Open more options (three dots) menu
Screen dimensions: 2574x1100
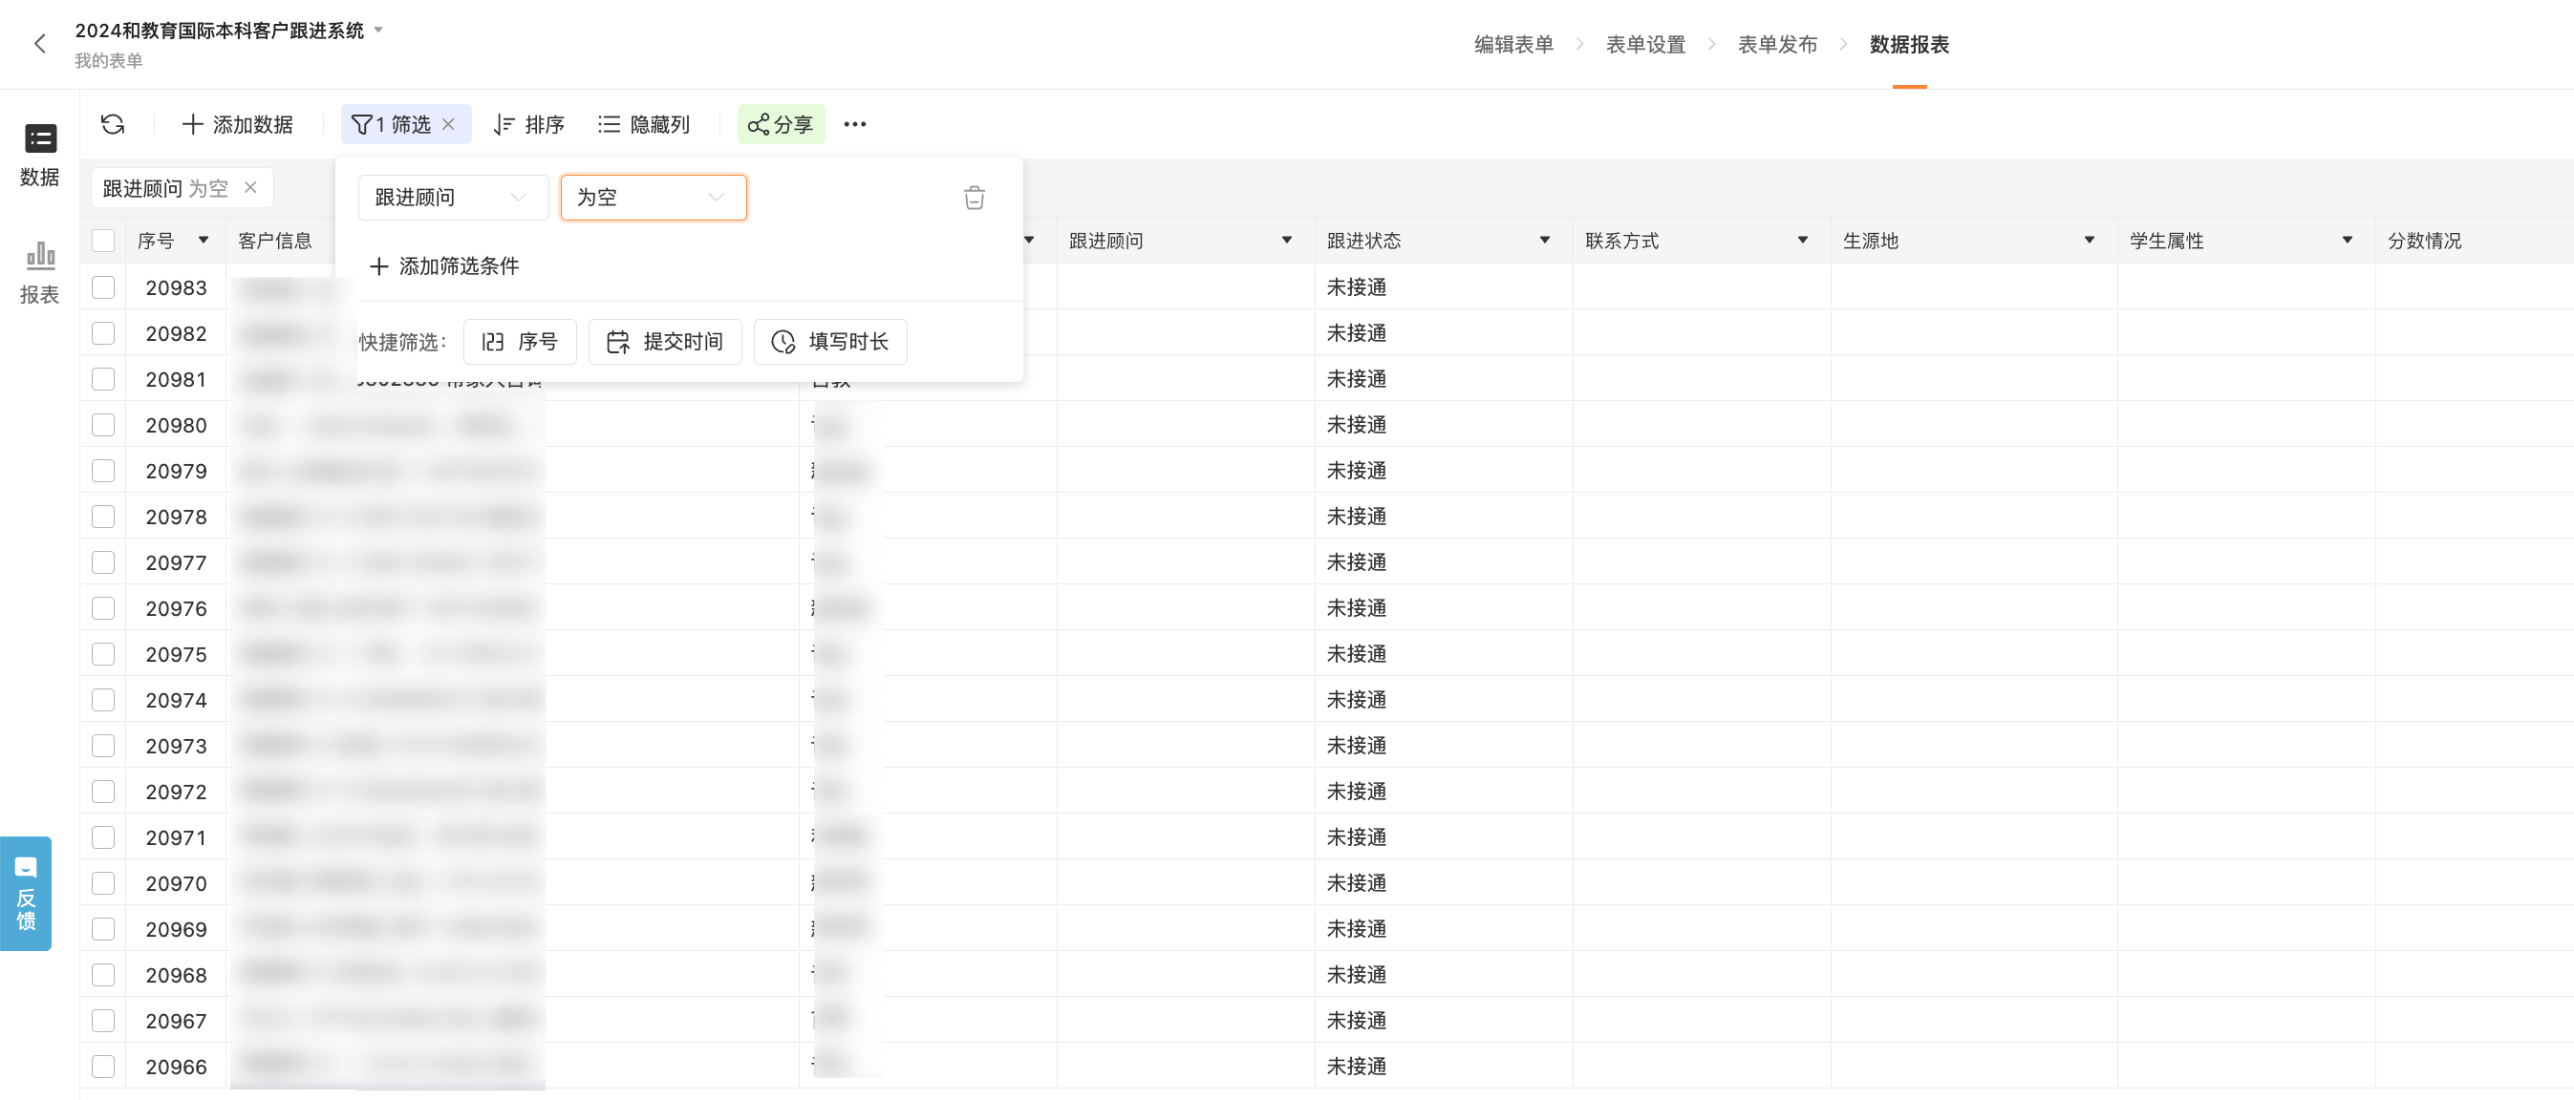(854, 124)
